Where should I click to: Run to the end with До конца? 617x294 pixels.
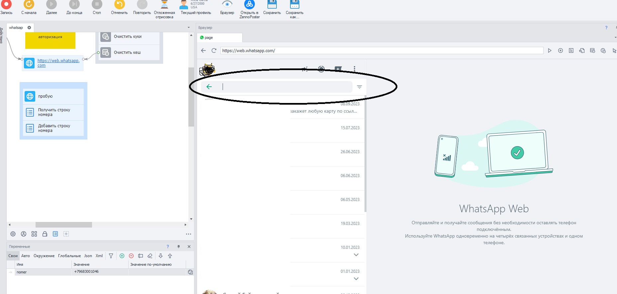pos(74,7)
